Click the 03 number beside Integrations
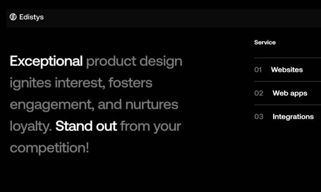321x192 pixels. pos(259,117)
